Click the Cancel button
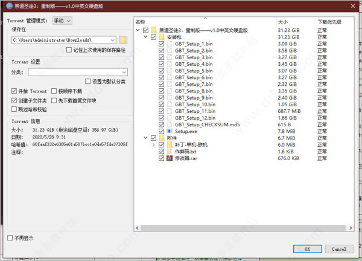The width and height of the screenshot is (362, 261). [339, 249]
